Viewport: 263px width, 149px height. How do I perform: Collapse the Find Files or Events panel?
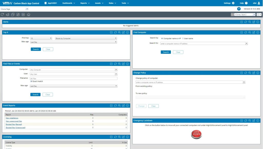pyautogui.click(x=111, y=64)
